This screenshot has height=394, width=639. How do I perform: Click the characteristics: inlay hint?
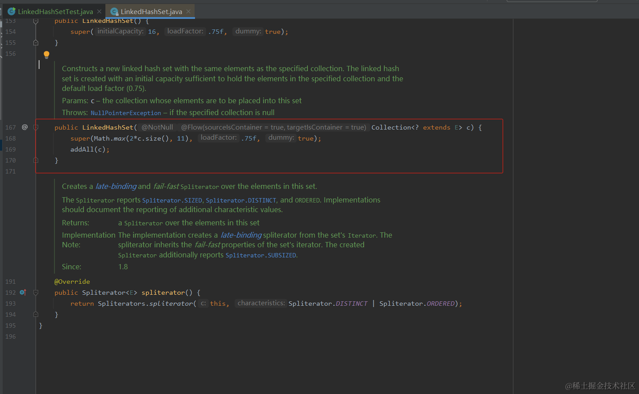[261, 303]
